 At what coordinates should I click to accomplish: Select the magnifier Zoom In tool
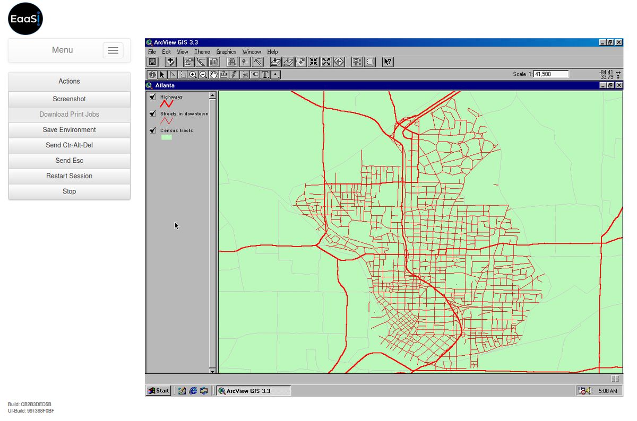point(193,75)
